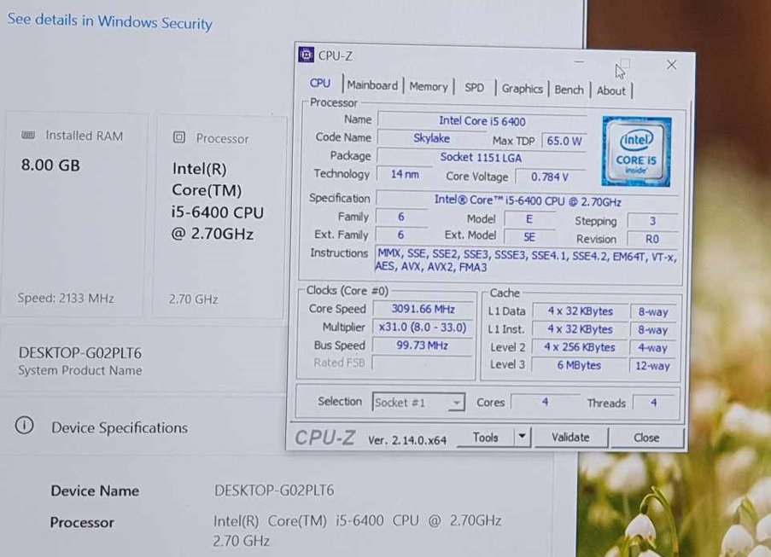Click the Threads count field
Viewport: 771px width, 557px height.
pyautogui.click(x=654, y=403)
